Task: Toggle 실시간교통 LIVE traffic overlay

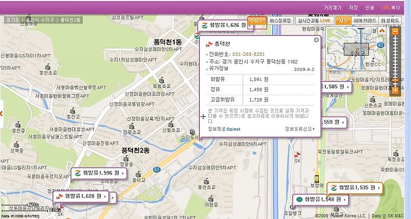Action: coord(315,21)
